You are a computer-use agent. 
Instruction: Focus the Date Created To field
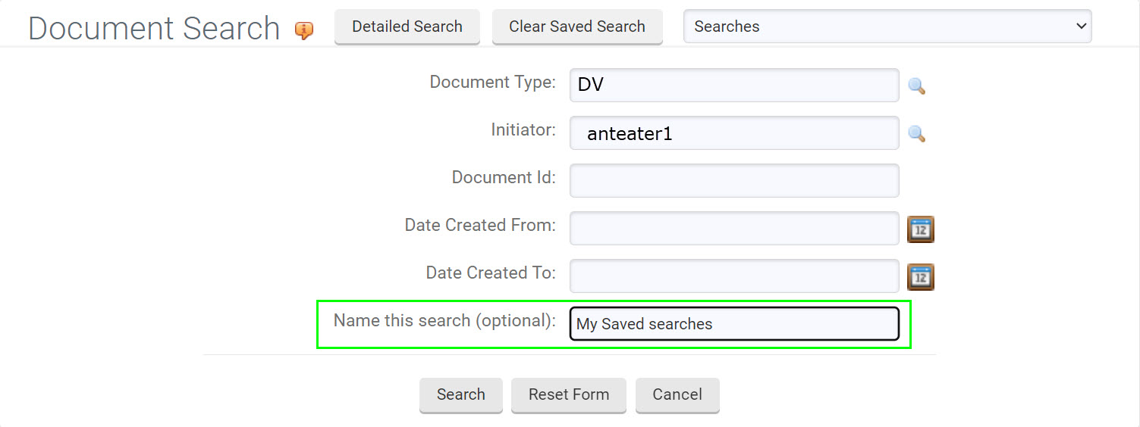734,276
